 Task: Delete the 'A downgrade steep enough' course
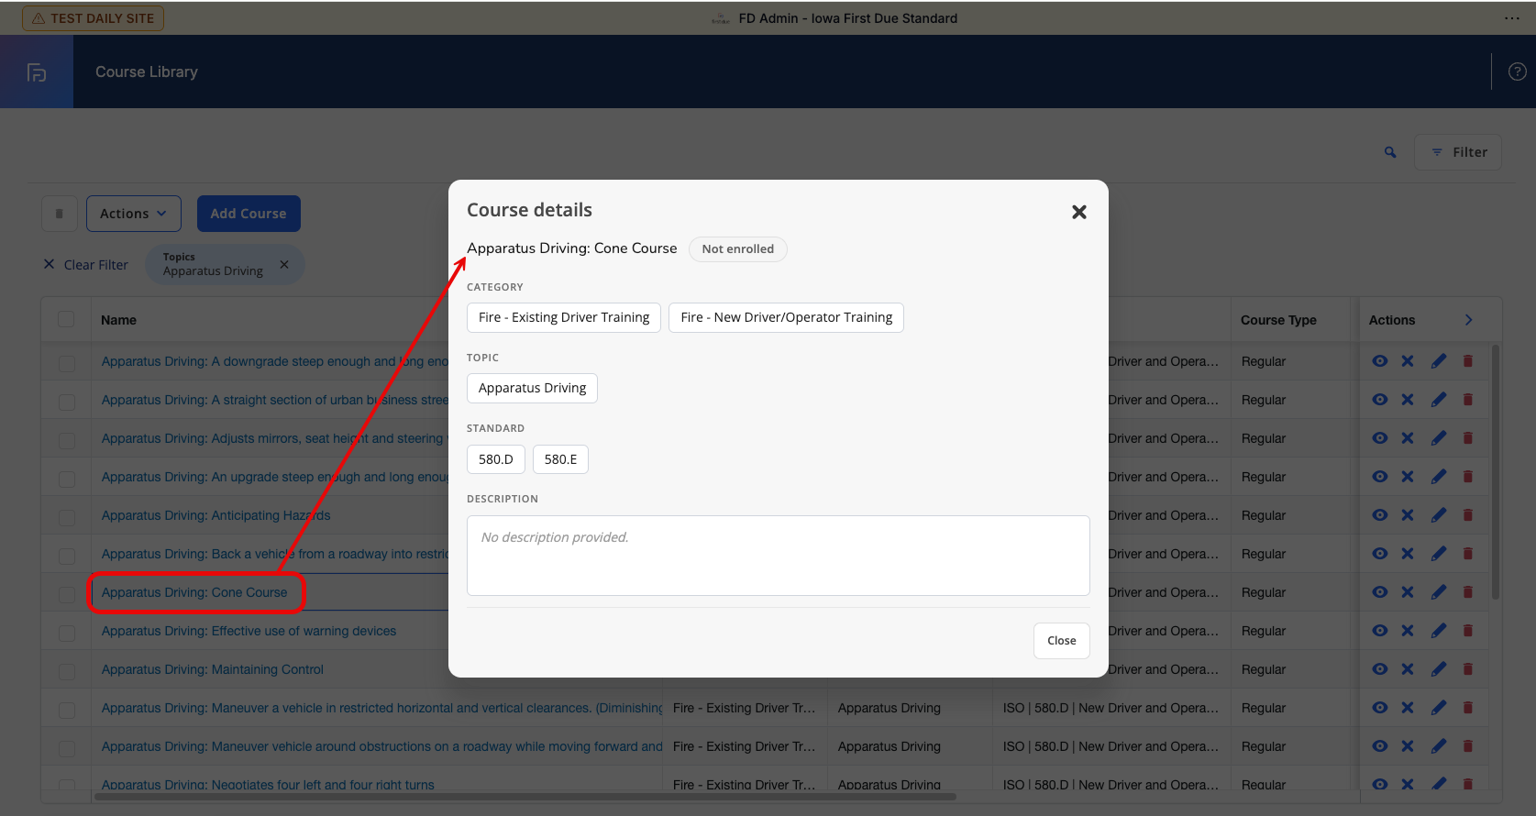(1468, 361)
